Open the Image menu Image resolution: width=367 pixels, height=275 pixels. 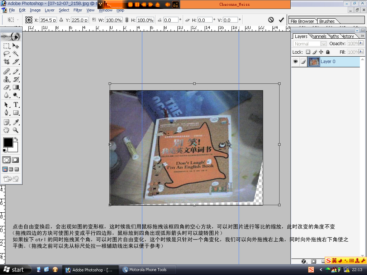pos(35,10)
